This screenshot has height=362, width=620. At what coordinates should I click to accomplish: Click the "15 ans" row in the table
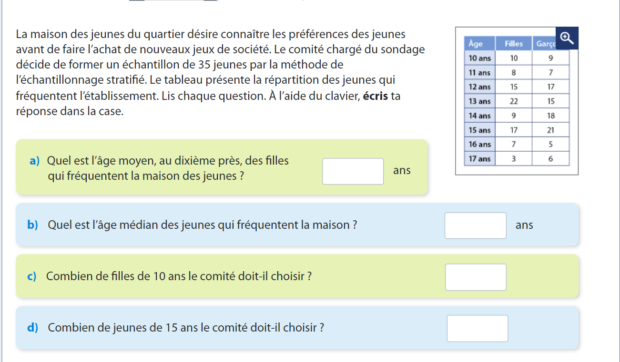click(479, 130)
